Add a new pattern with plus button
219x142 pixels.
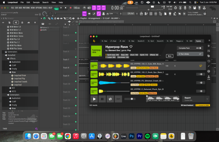pyautogui.click(x=137, y=14)
